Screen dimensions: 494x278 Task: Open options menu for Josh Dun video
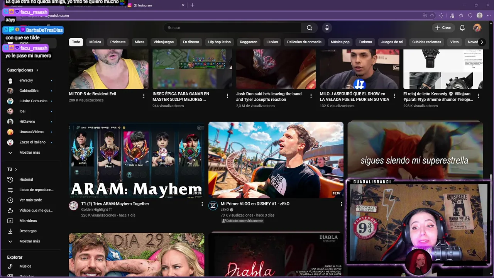(311, 96)
